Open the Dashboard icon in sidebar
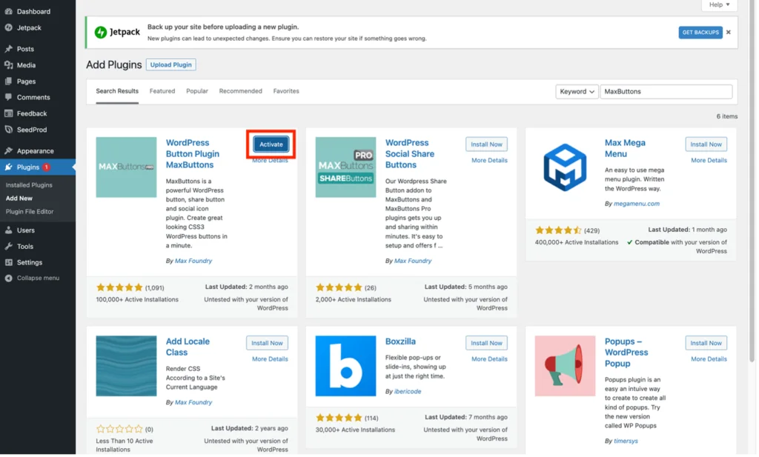Viewport: 759px width, 457px height. coord(9,11)
